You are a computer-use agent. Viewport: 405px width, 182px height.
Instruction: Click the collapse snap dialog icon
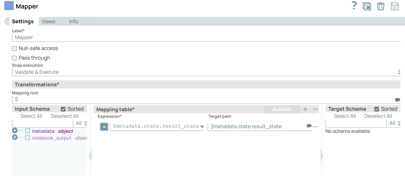pyautogui.click(x=367, y=6)
